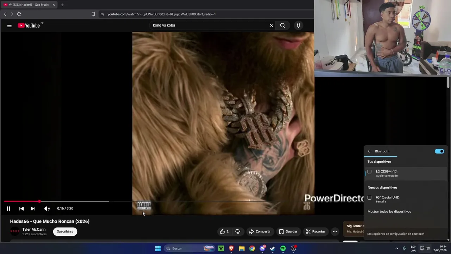Select the Hades66 browser tab
The image size is (451, 254).
29,5
